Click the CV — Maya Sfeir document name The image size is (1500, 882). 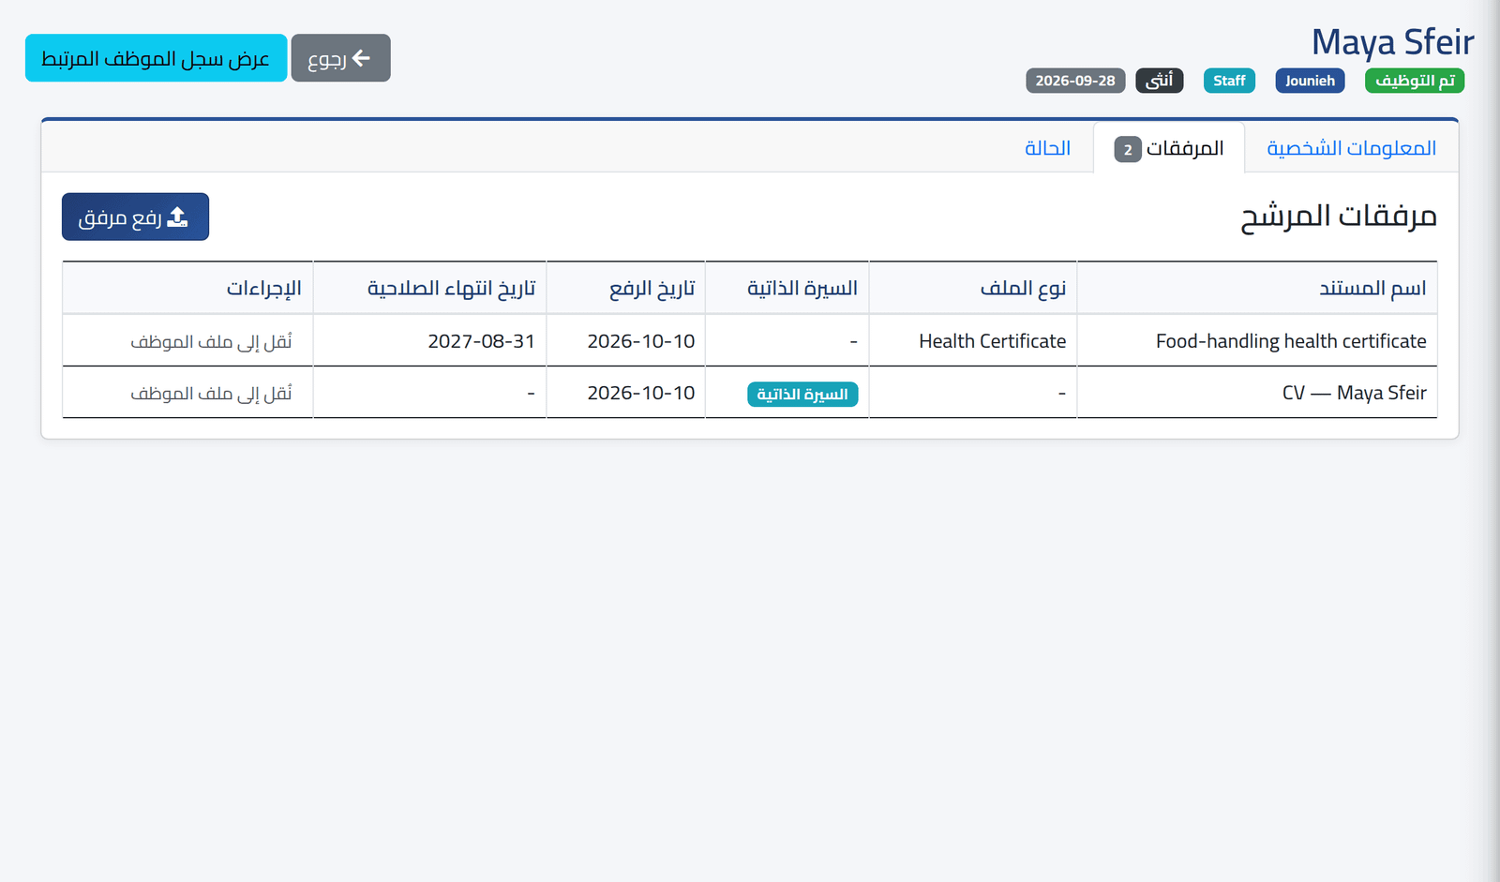pyautogui.click(x=1354, y=393)
